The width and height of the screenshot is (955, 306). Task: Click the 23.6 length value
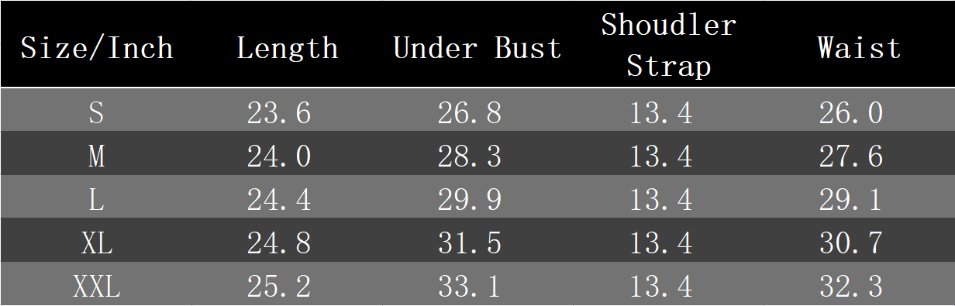(279, 114)
